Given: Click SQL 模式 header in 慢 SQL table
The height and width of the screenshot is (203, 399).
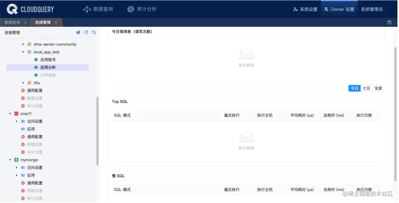Looking at the screenshot, I should click(122, 190).
